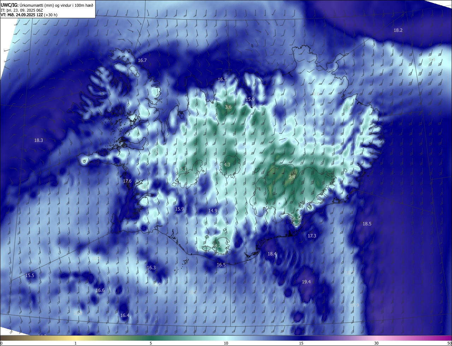The height and width of the screenshot is (346, 452).
Task: Click the 15.5 value label
Action: [30, 276]
